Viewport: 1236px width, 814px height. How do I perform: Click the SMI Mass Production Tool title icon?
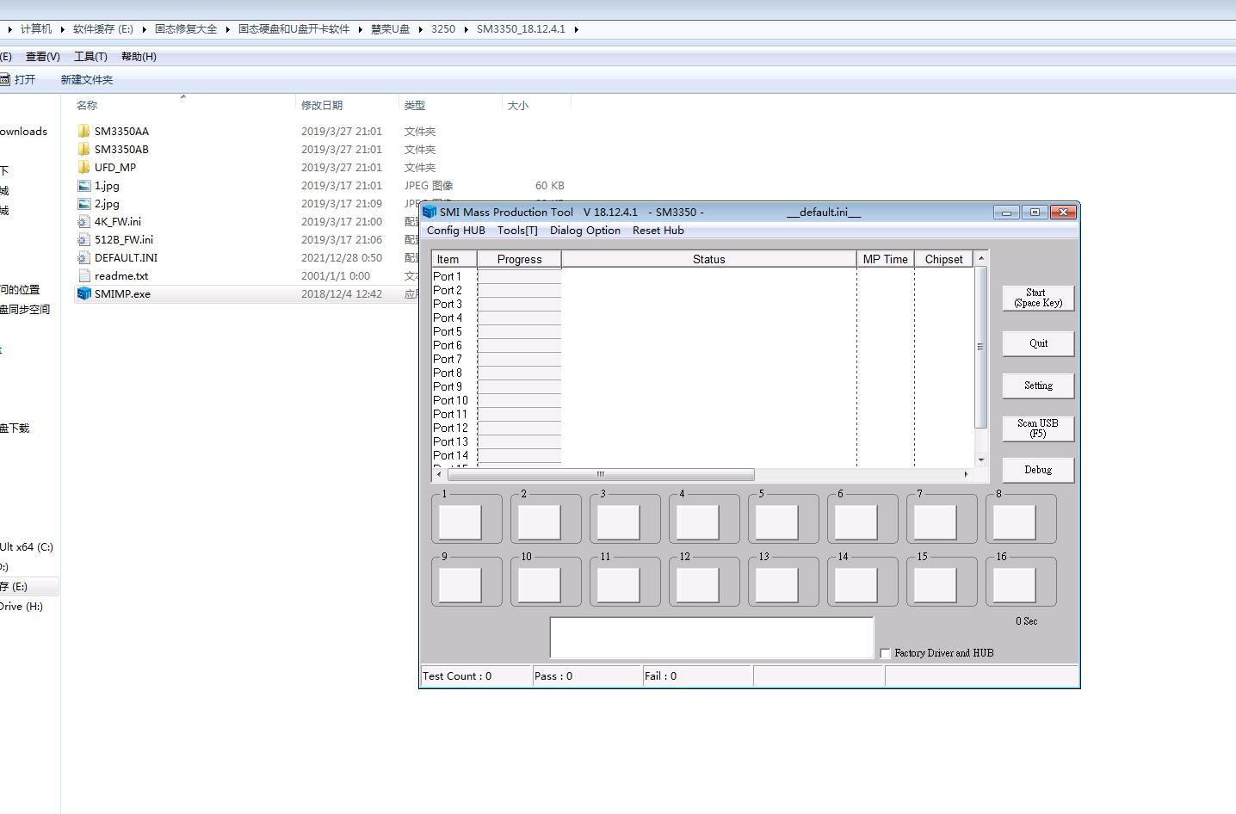click(x=430, y=213)
